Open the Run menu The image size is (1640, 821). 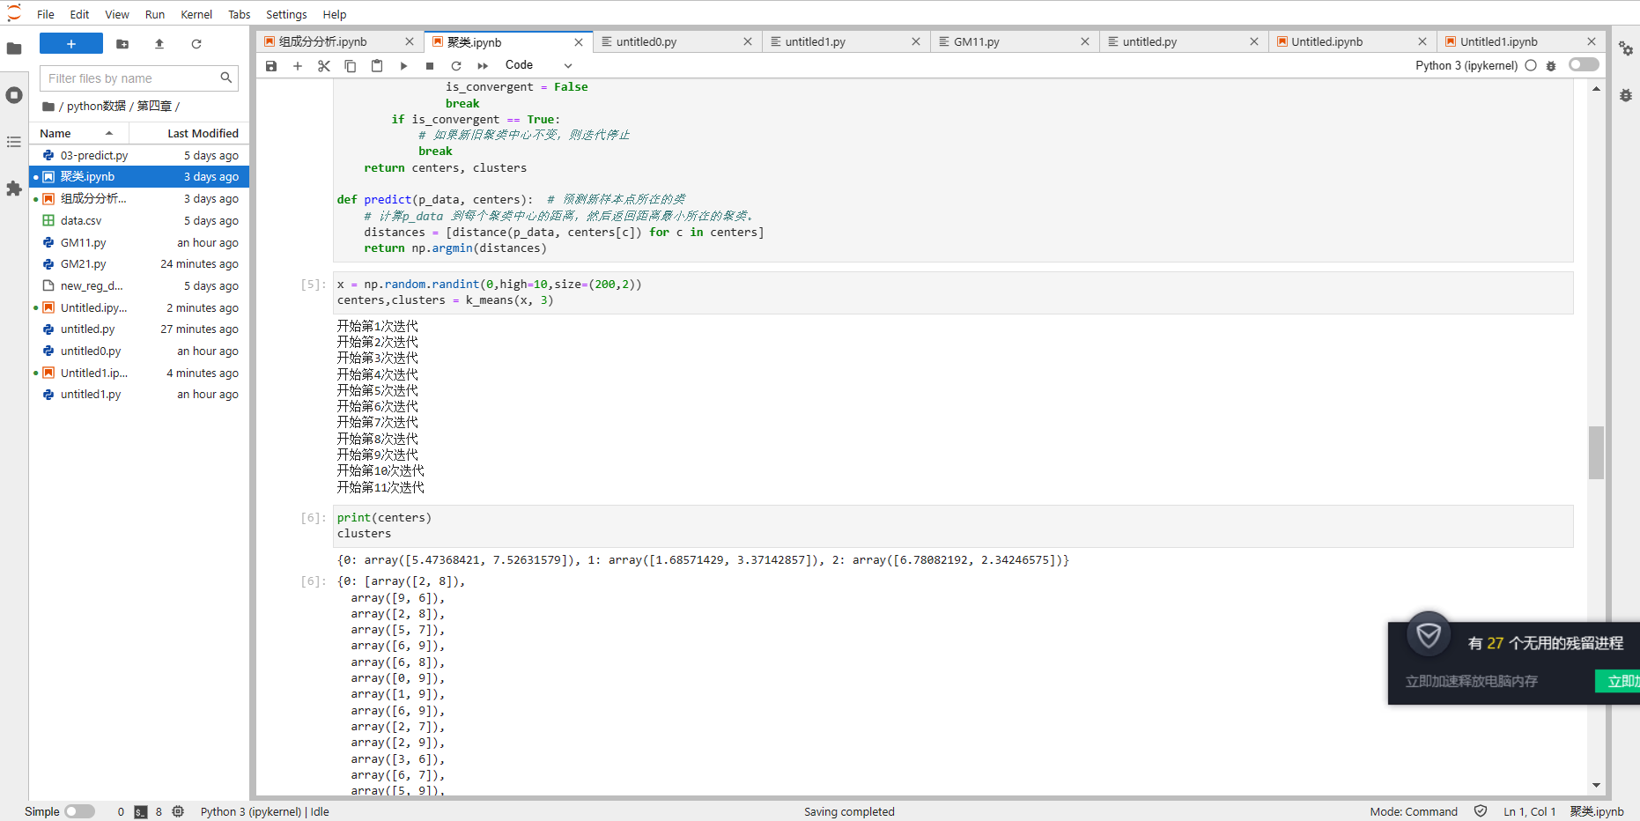coord(155,14)
